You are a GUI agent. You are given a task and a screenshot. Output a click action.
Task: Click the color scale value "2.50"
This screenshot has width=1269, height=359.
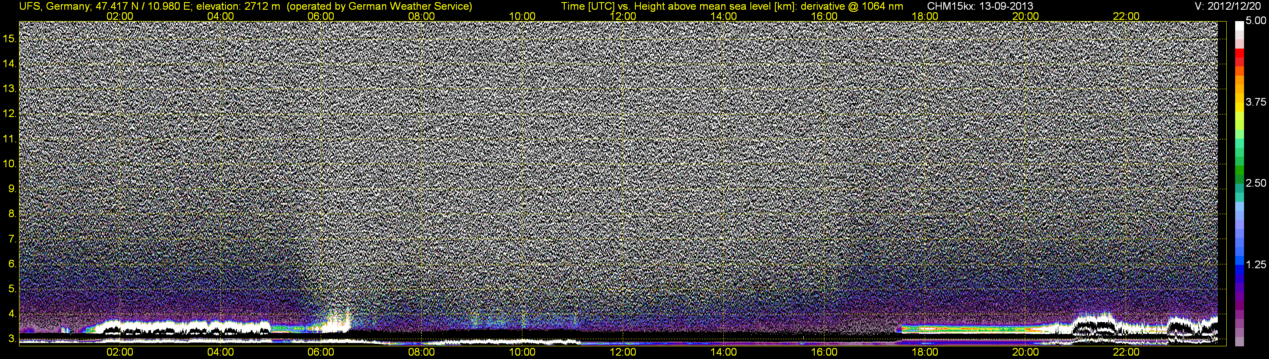click(x=1255, y=183)
